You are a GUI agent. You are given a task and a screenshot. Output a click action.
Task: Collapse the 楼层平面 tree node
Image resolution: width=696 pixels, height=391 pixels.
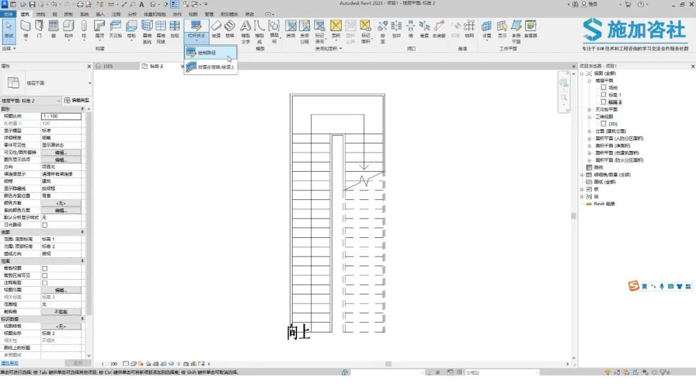coord(590,80)
